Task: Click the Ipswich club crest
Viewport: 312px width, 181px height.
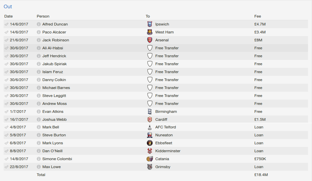Action: point(150,24)
